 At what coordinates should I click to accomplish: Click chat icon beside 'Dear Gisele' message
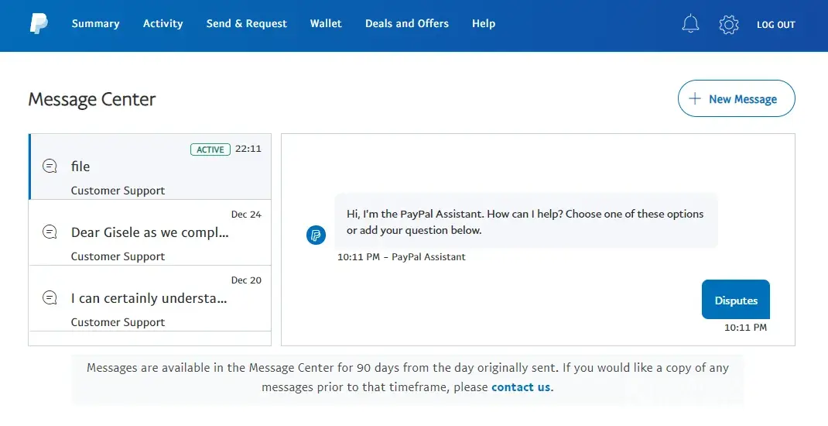click(x=50, y=232)
